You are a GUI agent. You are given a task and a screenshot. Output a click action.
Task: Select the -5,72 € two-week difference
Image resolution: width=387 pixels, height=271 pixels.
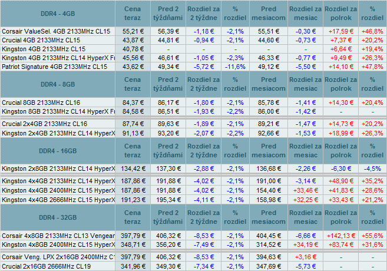point(204,67)
